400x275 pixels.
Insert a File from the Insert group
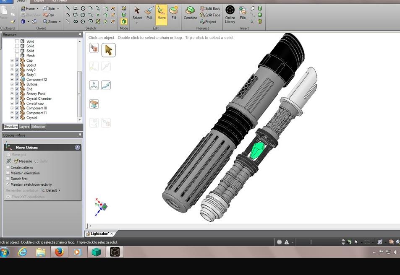[243, 13]
